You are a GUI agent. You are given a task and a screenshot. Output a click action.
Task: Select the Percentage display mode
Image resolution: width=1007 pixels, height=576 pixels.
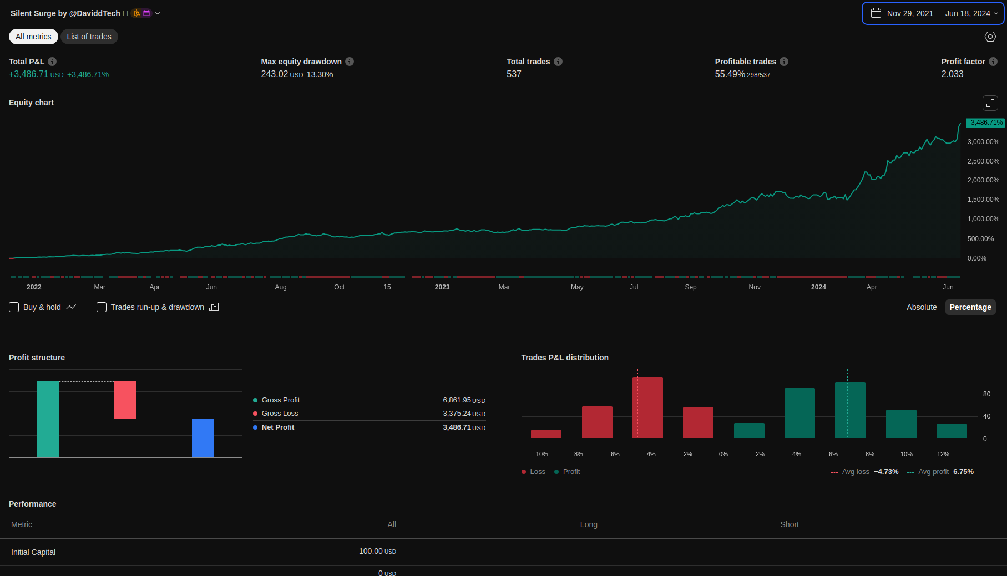point(970,307)
